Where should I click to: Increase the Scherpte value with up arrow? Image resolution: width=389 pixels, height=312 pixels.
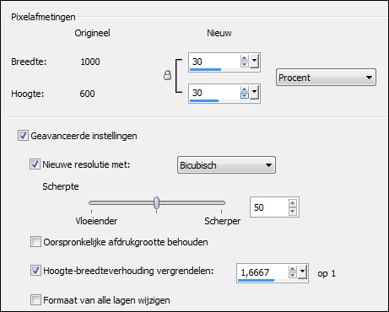click(x=293, y=203)
